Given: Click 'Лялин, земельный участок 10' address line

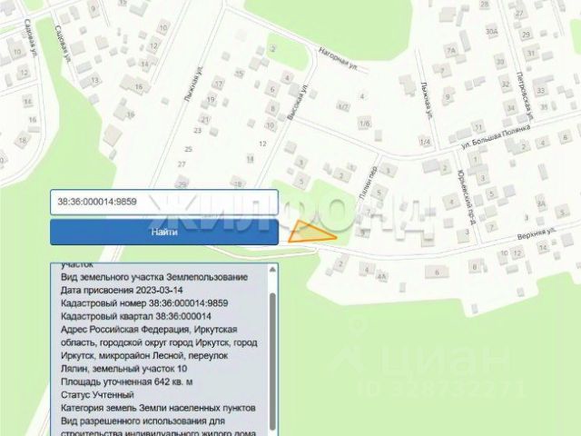Looking at the screenshot, I should 123,369.
